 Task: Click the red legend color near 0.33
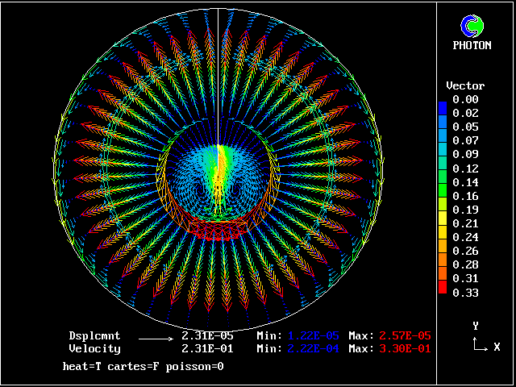point(442,289)
